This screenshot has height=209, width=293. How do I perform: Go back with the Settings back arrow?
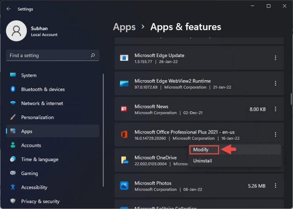pyautogui.click(x=9, y=9)
